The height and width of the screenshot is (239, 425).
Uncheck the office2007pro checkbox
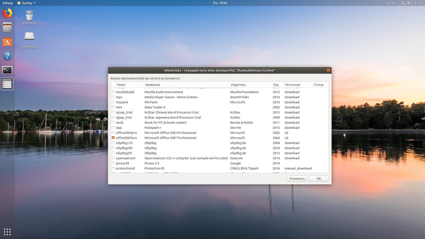point(113,138)
